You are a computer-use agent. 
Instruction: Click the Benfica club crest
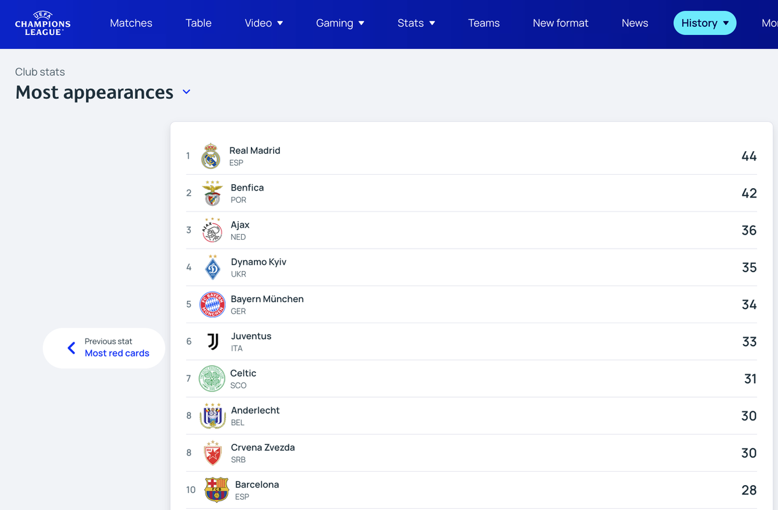click(x=213, y=193)
